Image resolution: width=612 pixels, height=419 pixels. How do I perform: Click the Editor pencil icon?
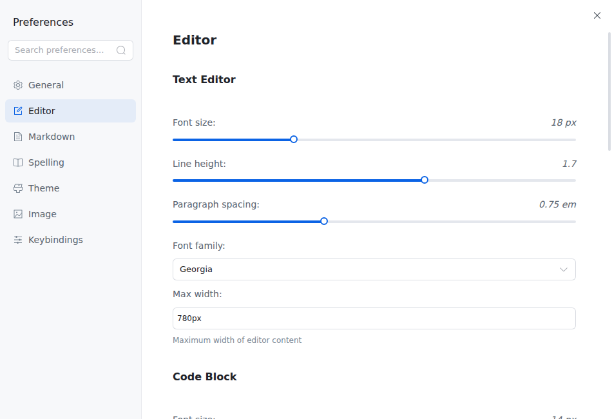(x=18, y=111)
